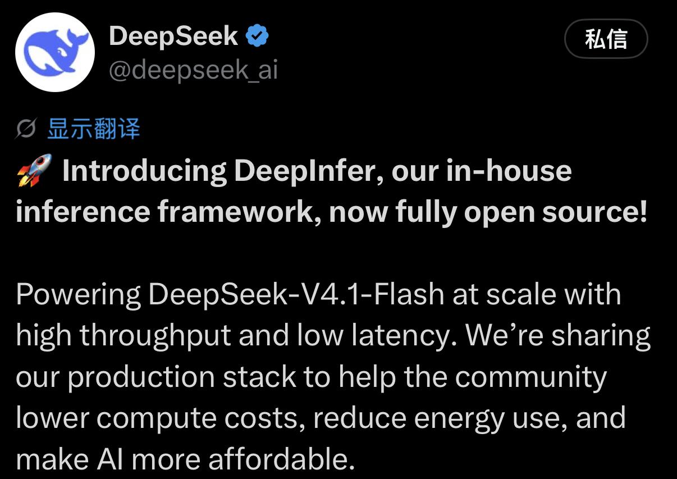Screen dimensions: 677x479
Task: Click the "inference framework" bold text
Action: tap(169, 211)
